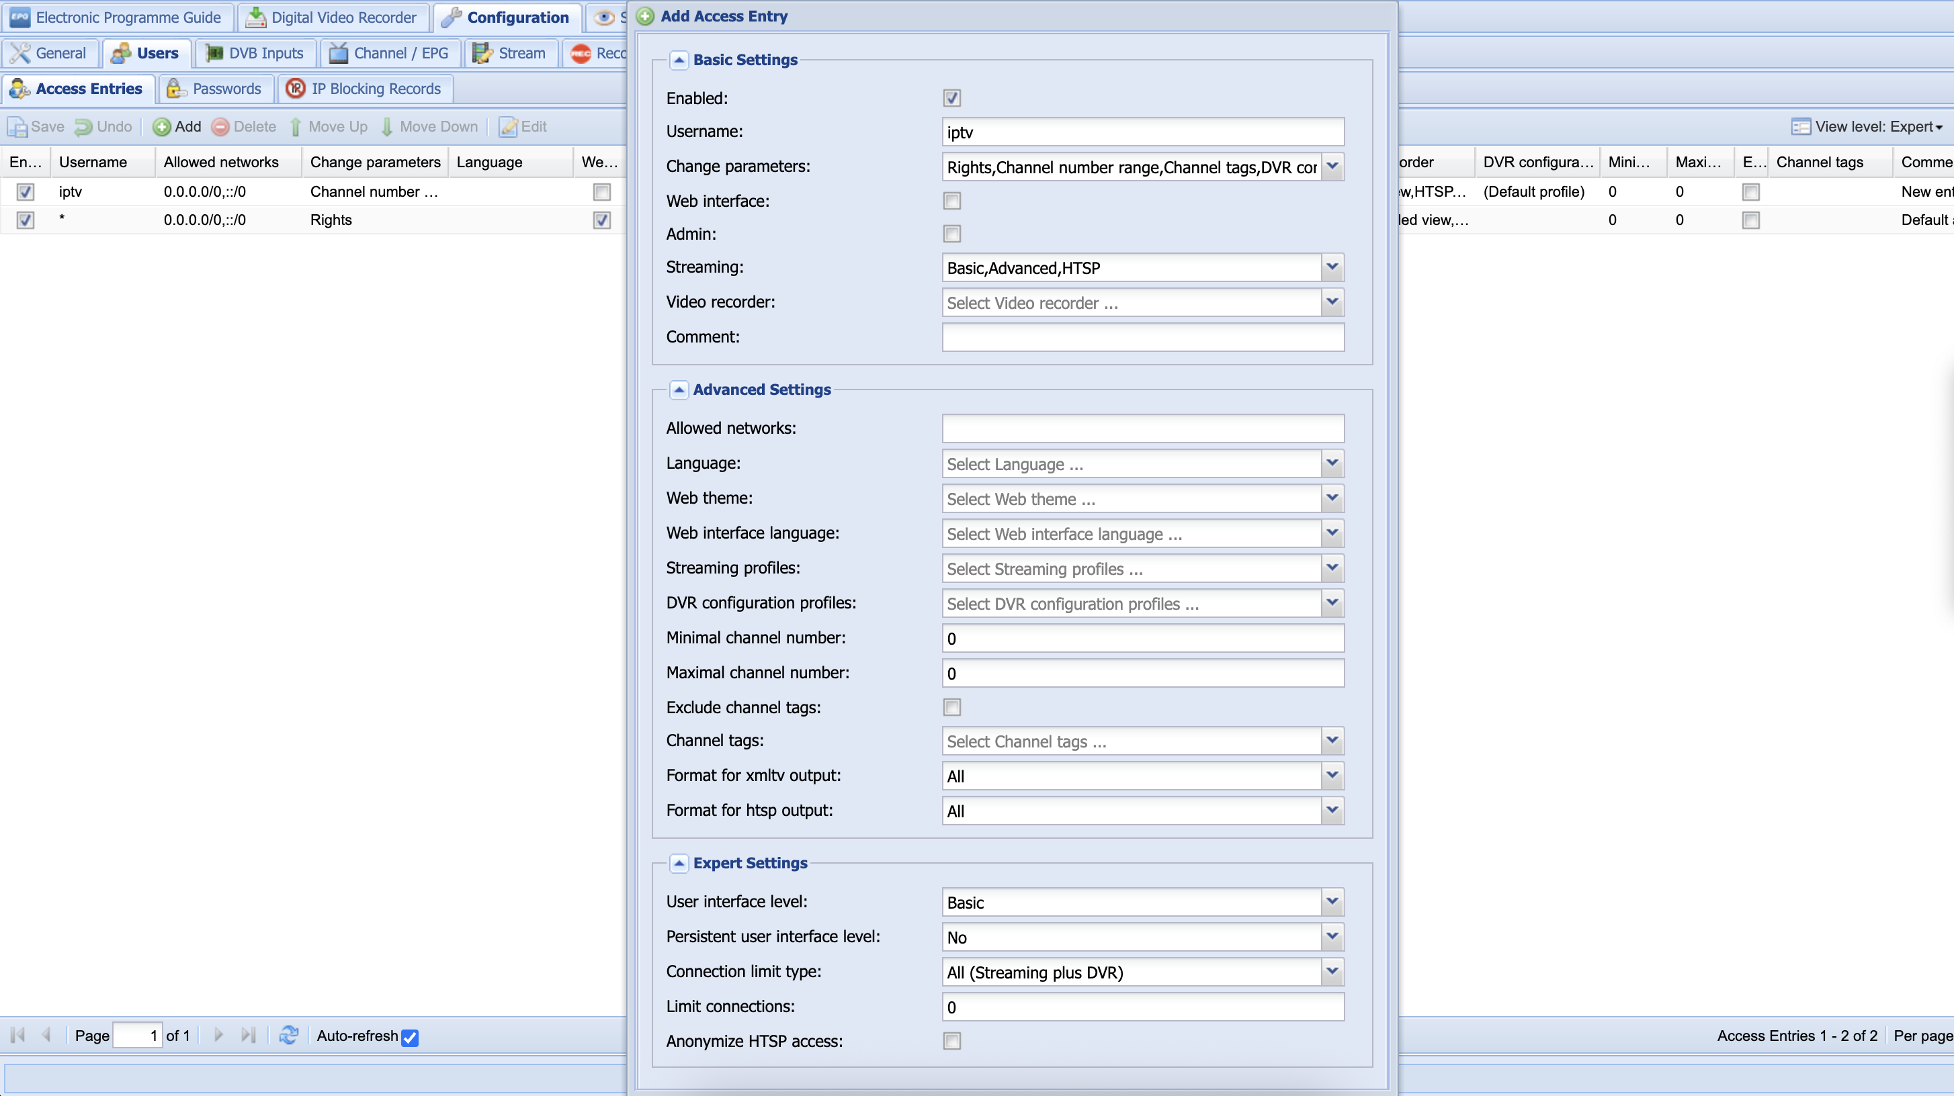Click the last page navigation icon
This screenshot has height=1096, width=1954.
click(247, 1035)
